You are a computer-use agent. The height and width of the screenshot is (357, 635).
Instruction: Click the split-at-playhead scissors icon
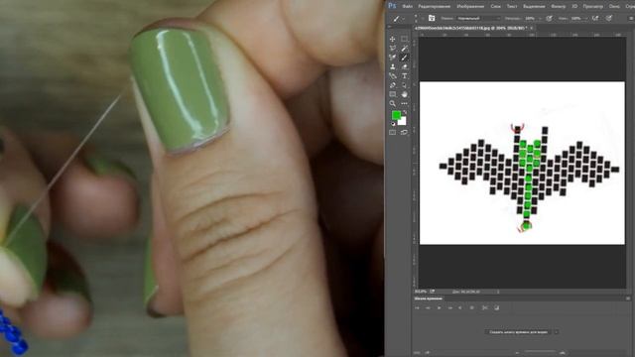click(484, 308)
